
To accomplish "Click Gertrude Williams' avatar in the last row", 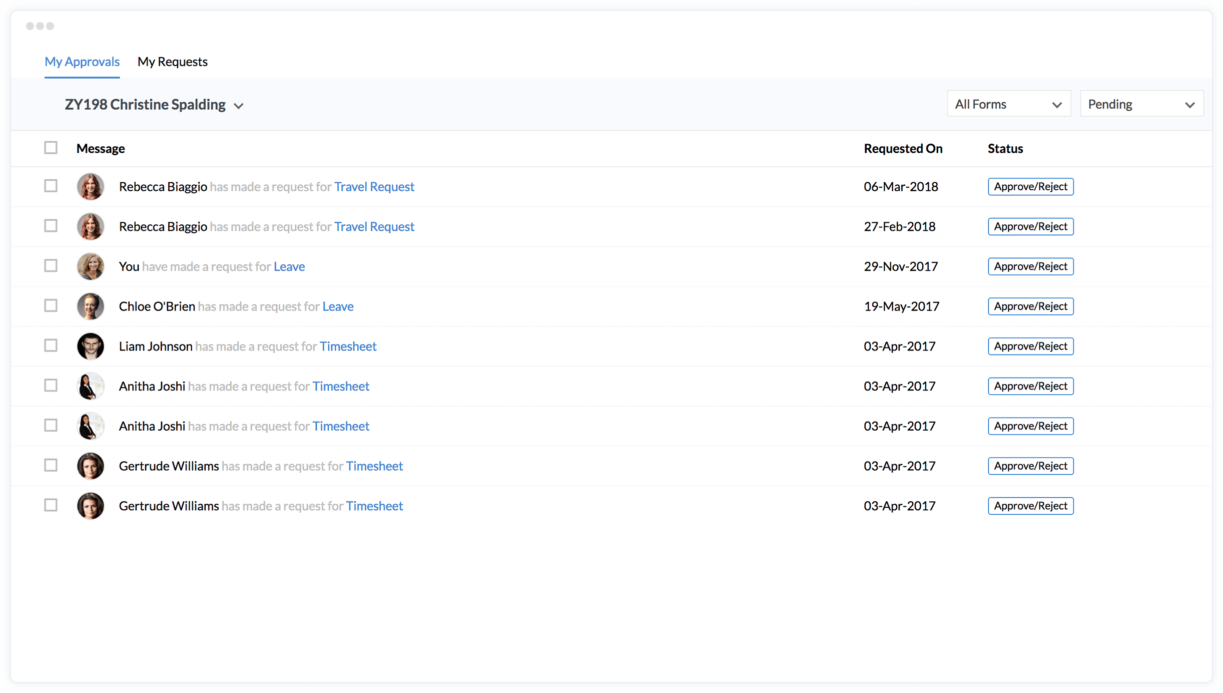I will tap(90, 506).
